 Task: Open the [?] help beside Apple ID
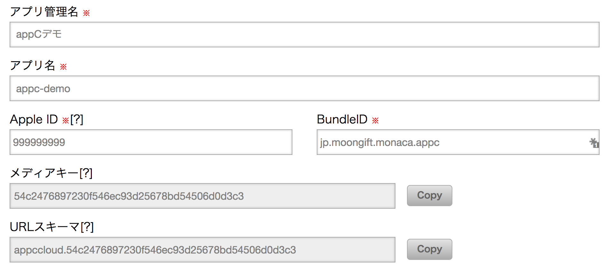(77, 119)
